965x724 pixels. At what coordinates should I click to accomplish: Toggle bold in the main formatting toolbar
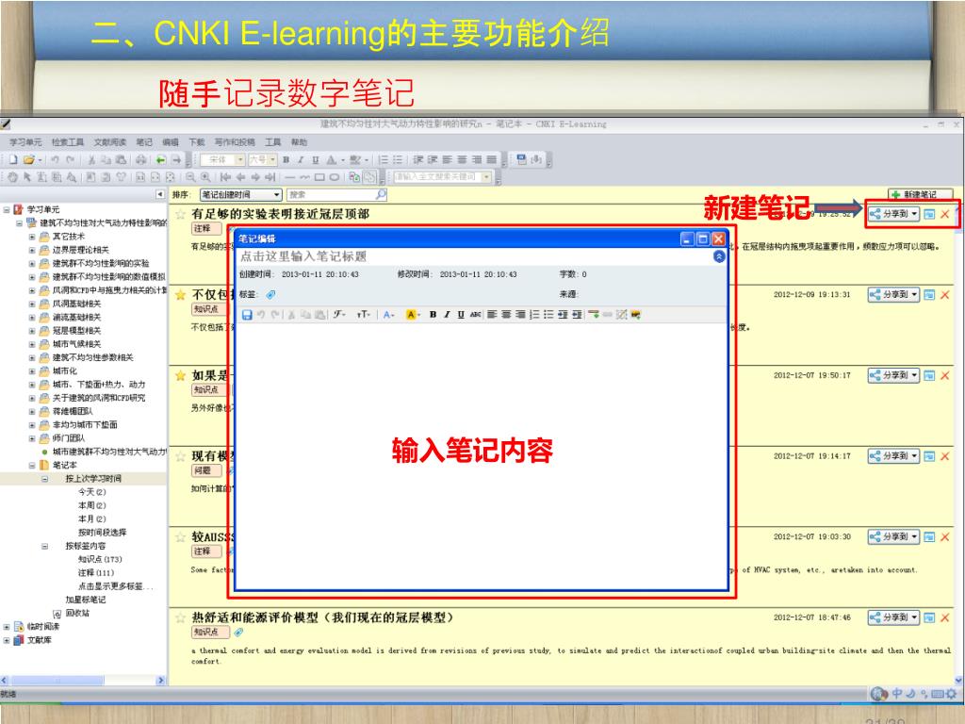[286, 159]
